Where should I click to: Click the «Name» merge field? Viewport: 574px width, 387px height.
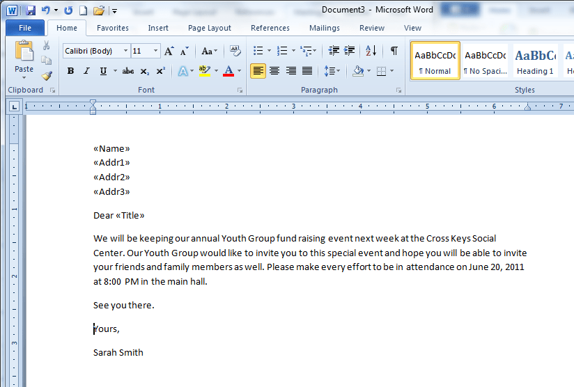click(x=111, y=148)
